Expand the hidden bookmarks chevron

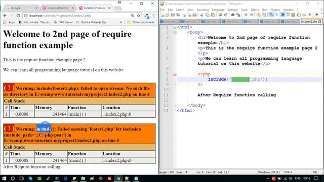(121, 22)
